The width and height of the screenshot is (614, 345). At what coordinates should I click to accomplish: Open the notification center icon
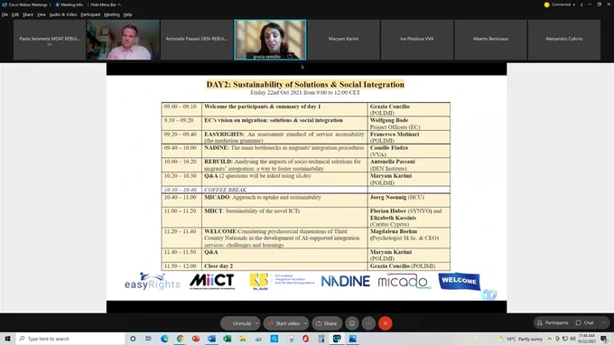pyautogui.click(x=605, y=339)
